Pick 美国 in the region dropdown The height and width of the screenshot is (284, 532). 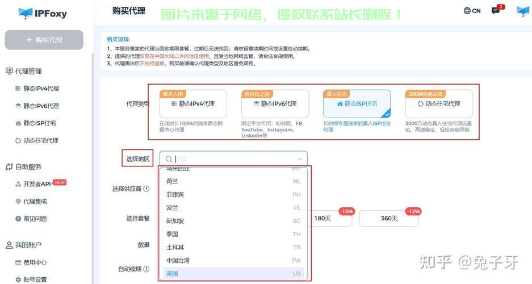point(171,274)
